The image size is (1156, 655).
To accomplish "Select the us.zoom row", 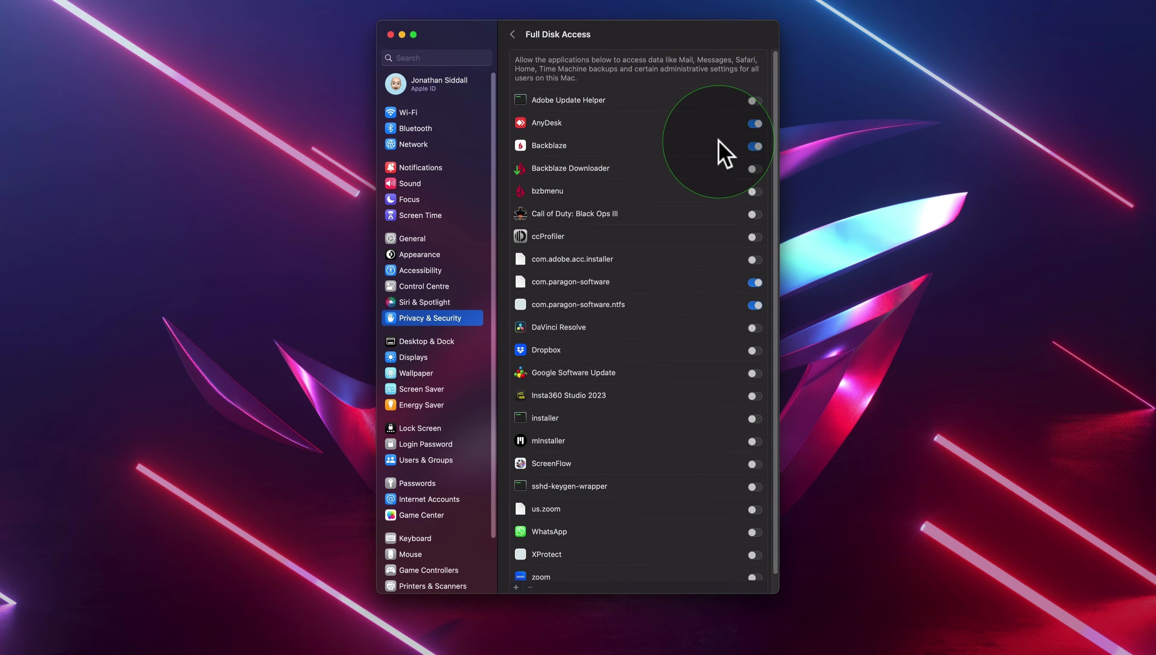I will coord(639,509).
